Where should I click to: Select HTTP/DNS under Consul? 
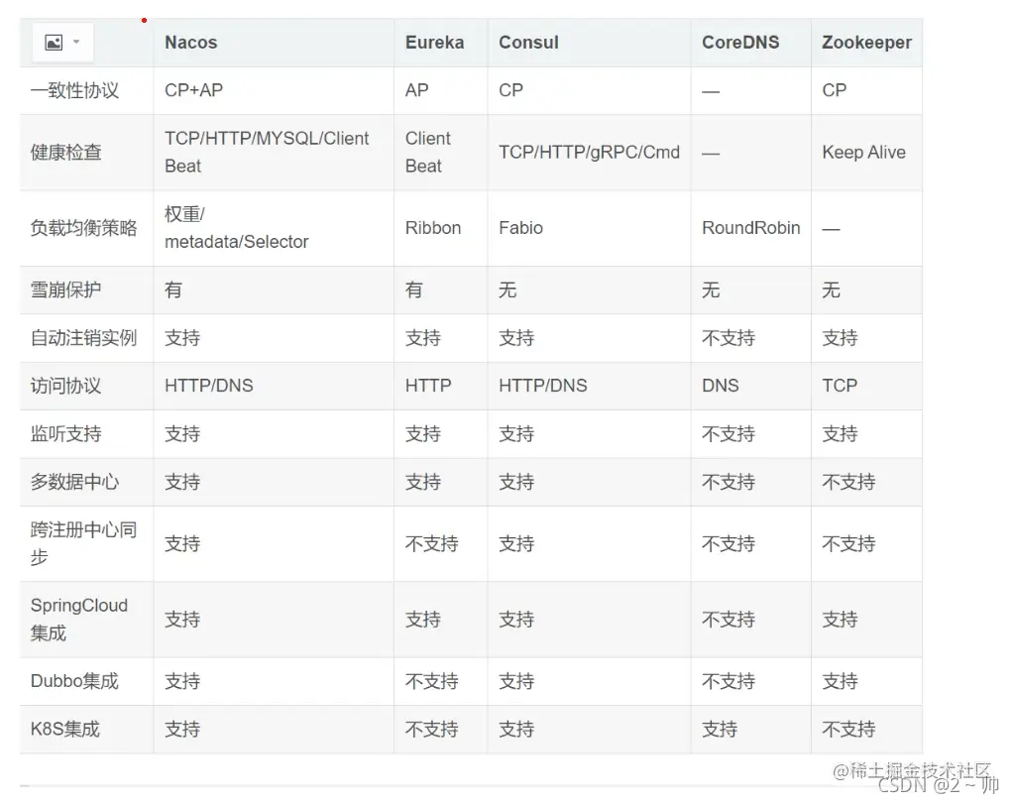(542, 386)
